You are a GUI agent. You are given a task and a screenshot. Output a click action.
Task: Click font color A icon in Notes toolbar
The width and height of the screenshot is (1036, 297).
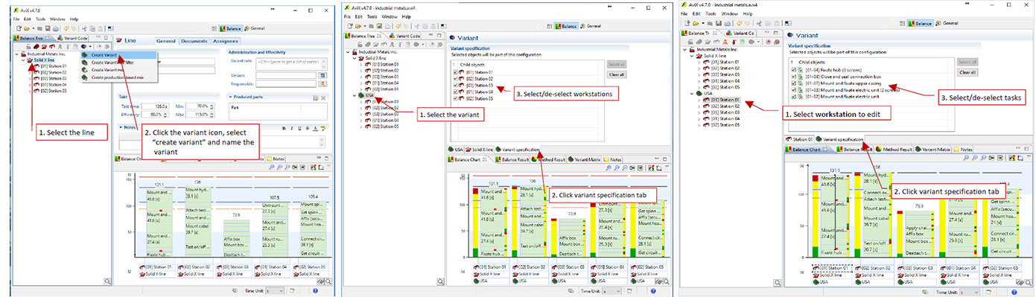[315, 128]
